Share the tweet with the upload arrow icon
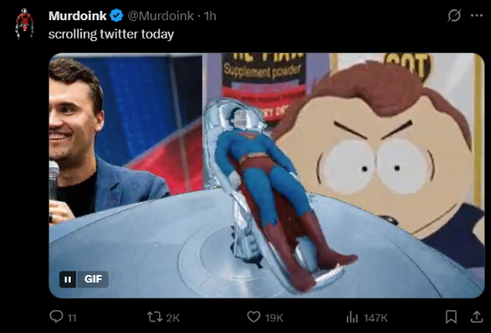Image resolution: width=491 pixels, height=333 pixels. pyautogui.click(x=477, y=317)
